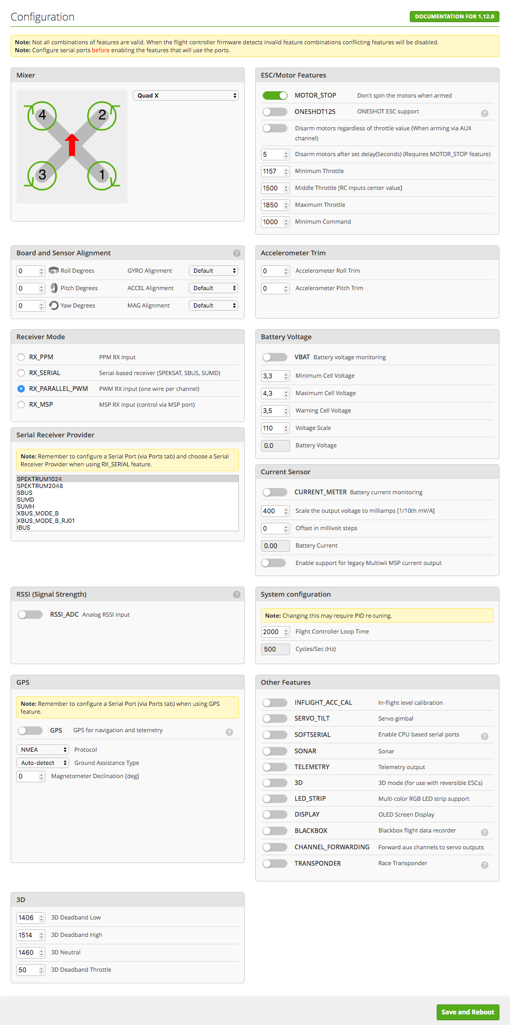Image resolution: width=510 pixels, height=1025 pixels.
Task: Open the NMEA GPS protocol dropdown
Action: click(43, 750)
